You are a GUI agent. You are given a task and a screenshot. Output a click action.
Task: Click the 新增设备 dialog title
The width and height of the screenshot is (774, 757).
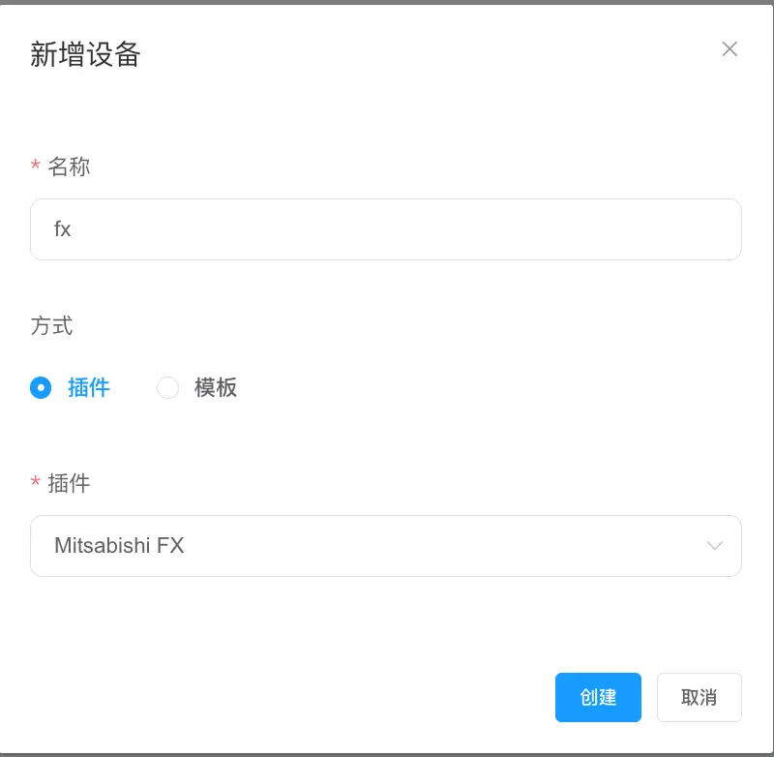tap(84, 56)
